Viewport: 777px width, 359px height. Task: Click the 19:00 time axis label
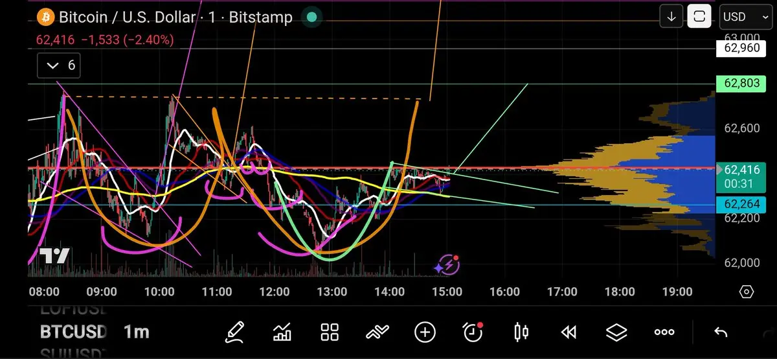677,292
